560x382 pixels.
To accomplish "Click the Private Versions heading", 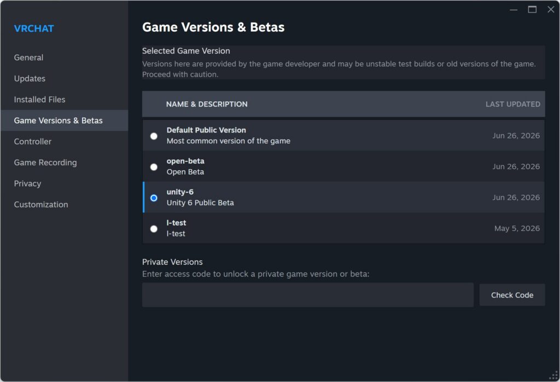I will (172, 262).
